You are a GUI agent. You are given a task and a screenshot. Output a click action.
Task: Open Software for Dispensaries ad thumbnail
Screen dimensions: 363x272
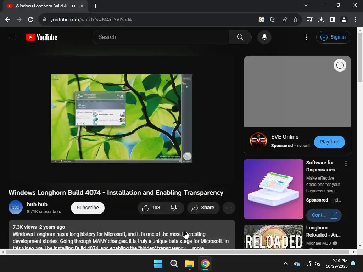coord(273,189)
